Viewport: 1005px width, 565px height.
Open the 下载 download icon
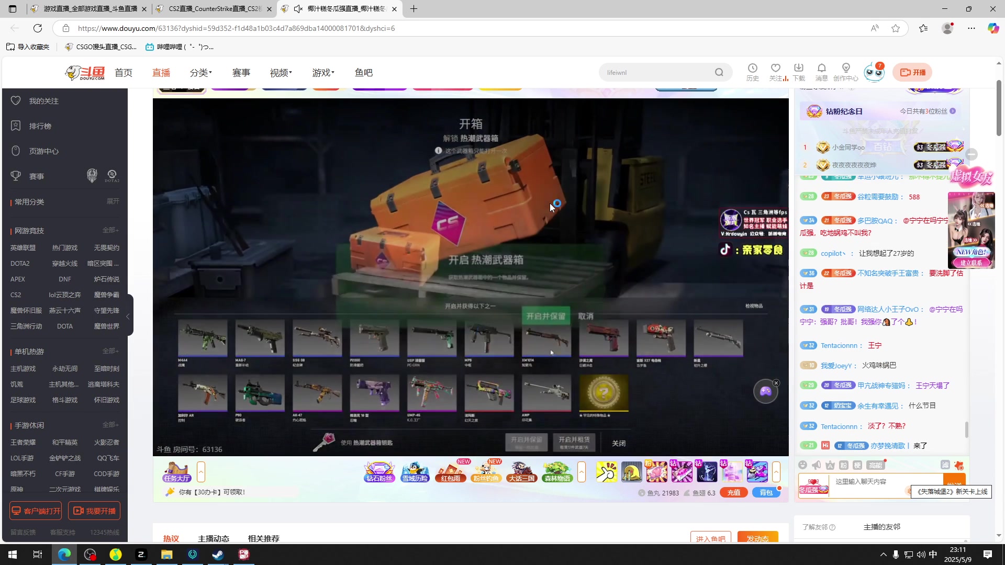[799, 72]
